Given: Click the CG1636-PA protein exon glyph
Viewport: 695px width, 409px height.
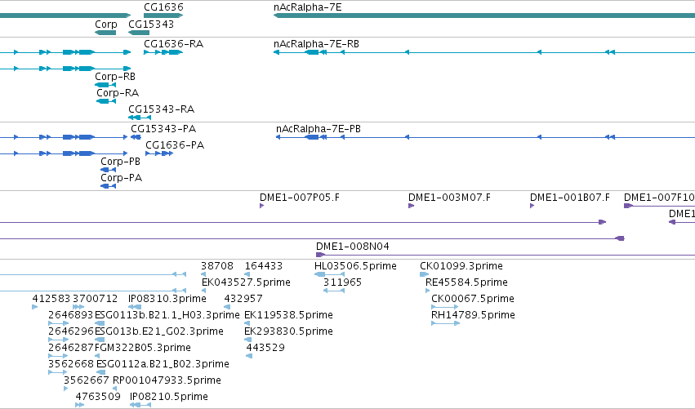Looking at the screenshot, I should [159, 153].
